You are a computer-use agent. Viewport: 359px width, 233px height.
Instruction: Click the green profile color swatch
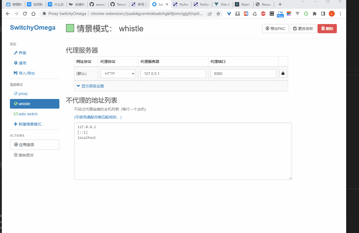pos(70,28)
